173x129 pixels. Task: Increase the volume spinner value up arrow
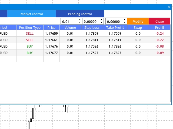(x=80, y=20)
